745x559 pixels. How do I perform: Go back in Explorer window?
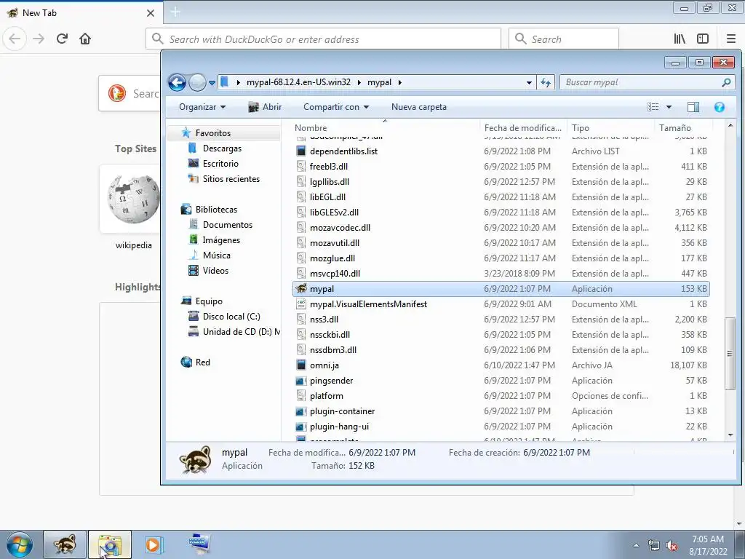(x=178, y=83)
